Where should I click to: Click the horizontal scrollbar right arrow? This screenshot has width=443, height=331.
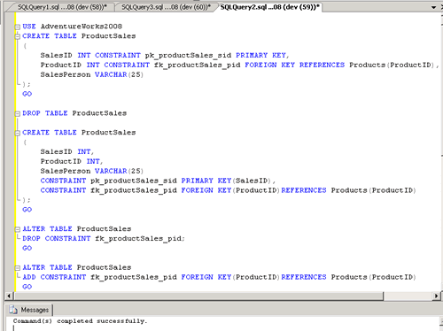coord(436,296)
